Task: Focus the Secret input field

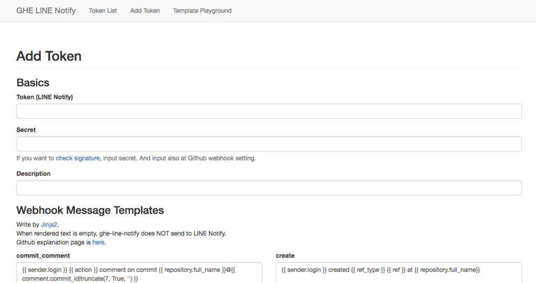Action: (269, 144)
